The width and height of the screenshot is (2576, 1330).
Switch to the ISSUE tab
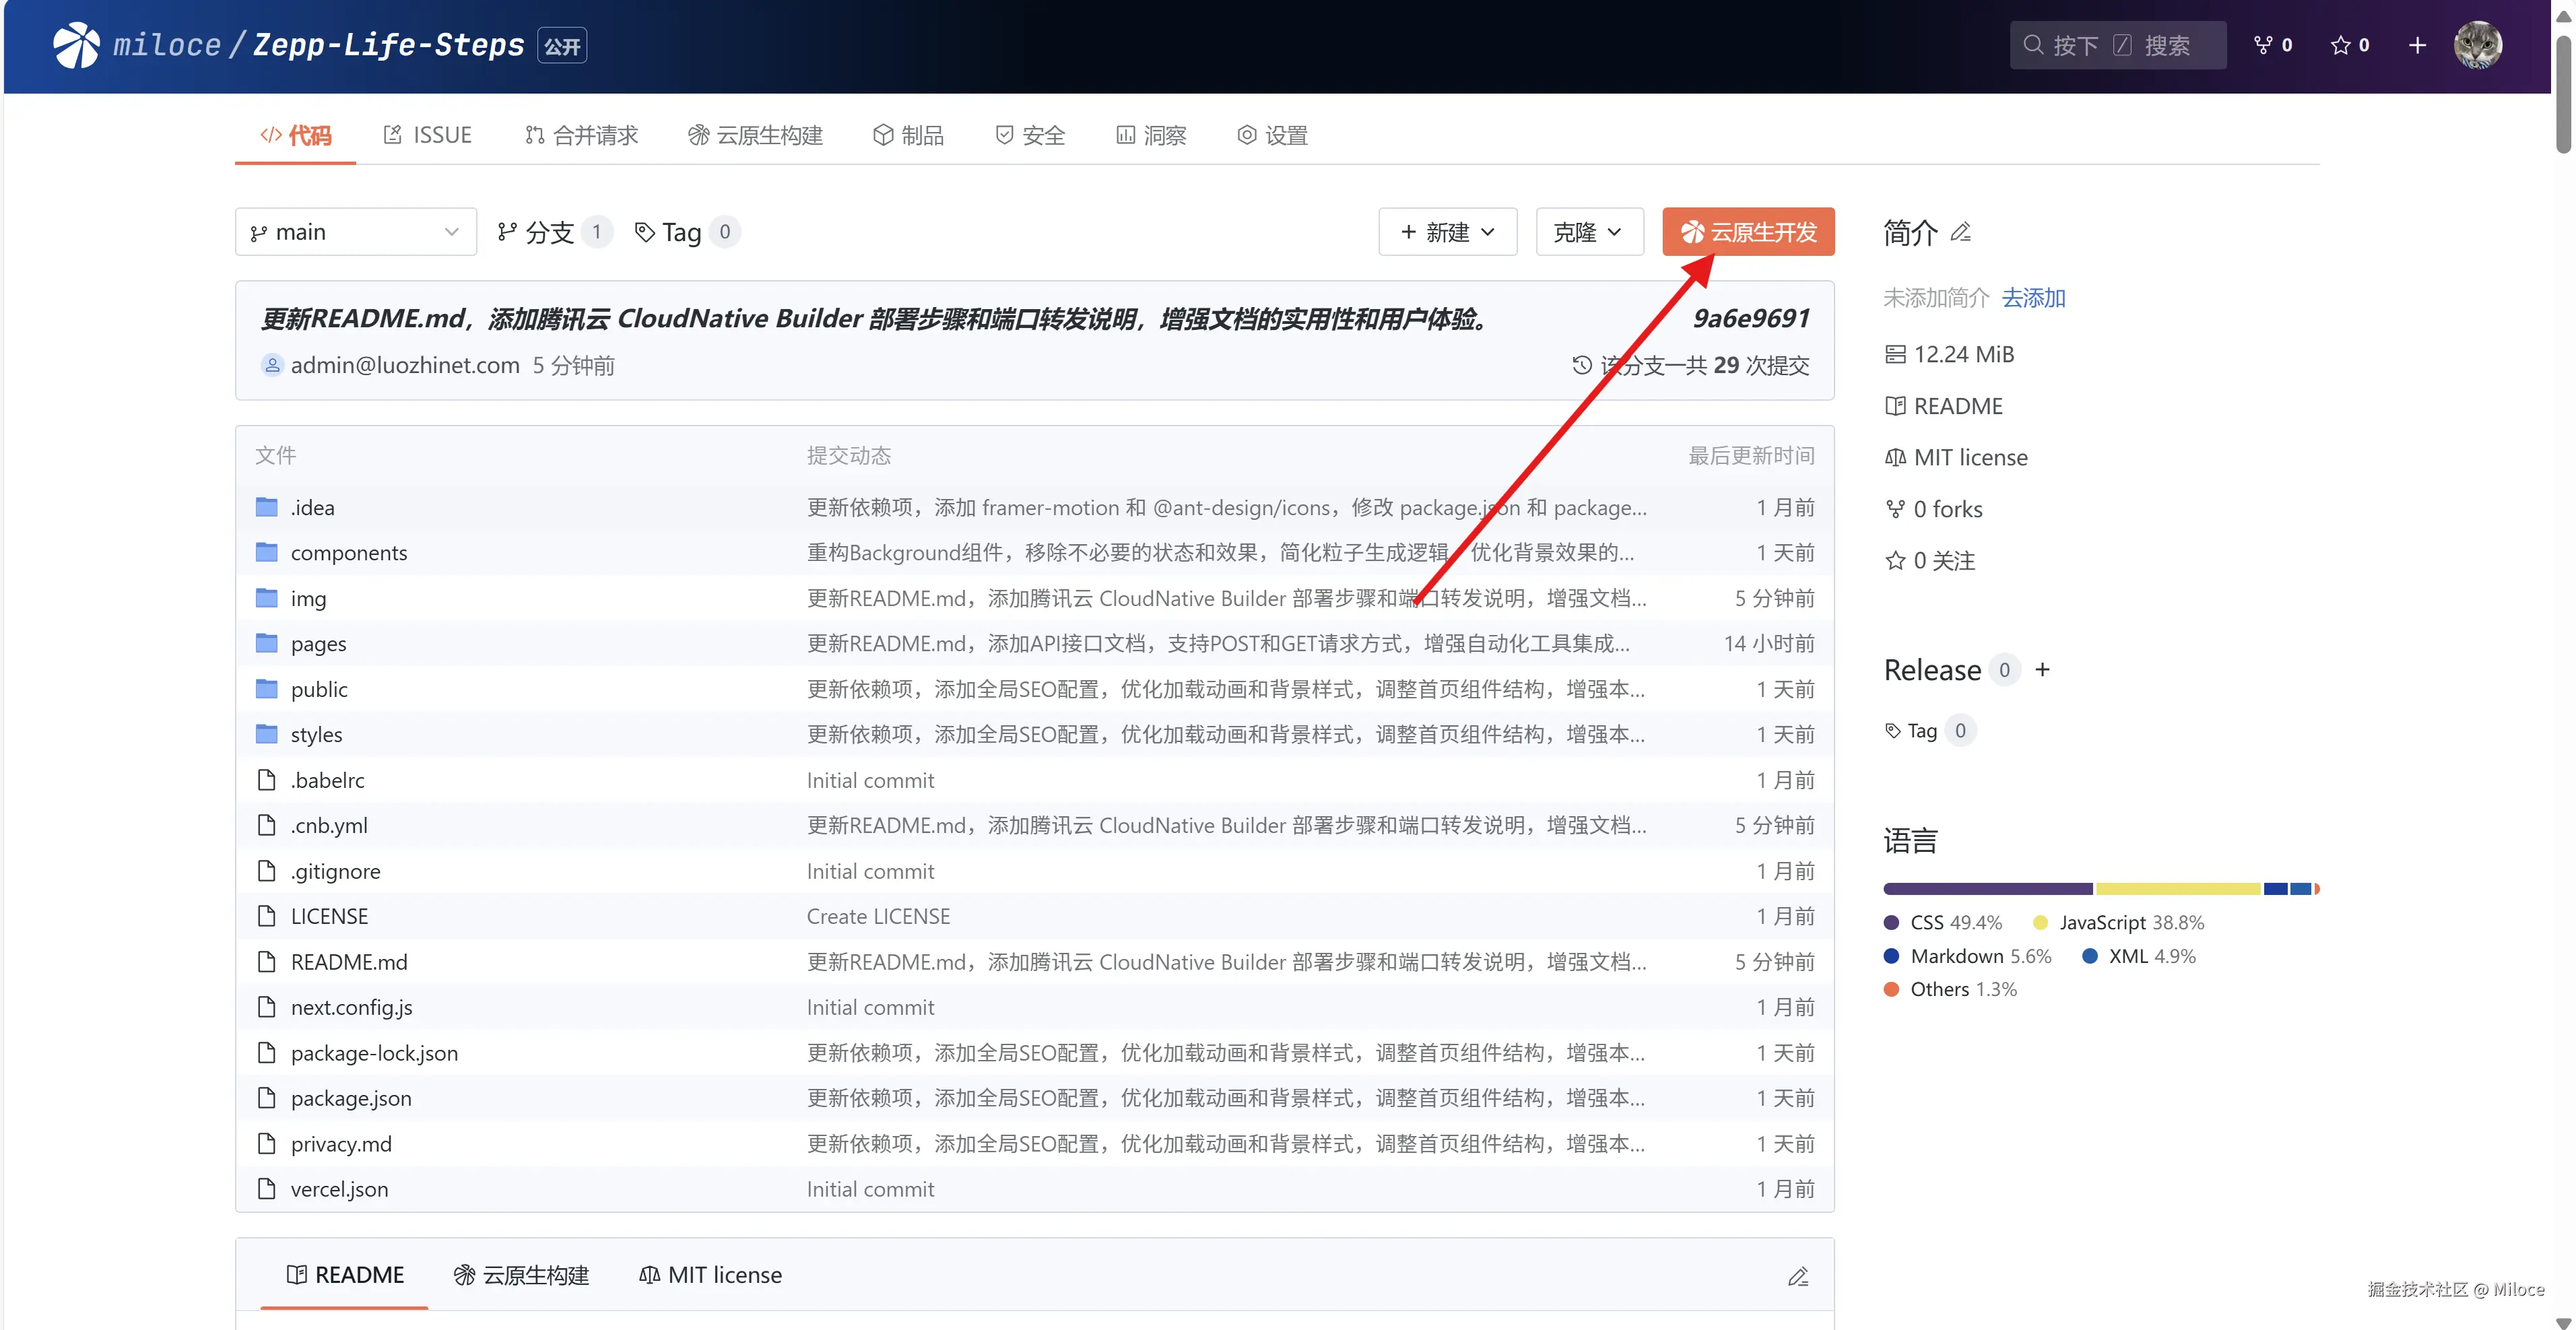428,135
